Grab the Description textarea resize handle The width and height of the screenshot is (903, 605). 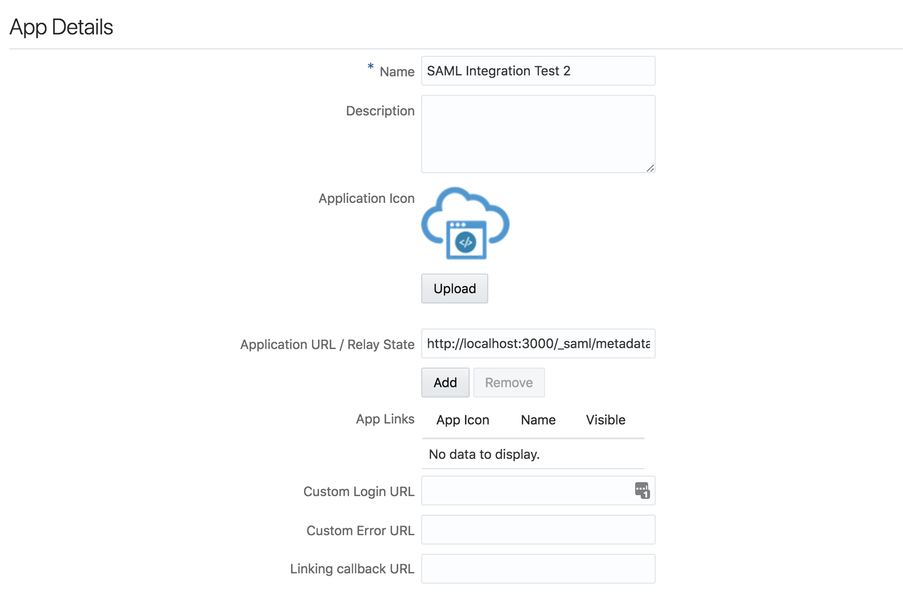pyautogui.click(x=650, y=168)
